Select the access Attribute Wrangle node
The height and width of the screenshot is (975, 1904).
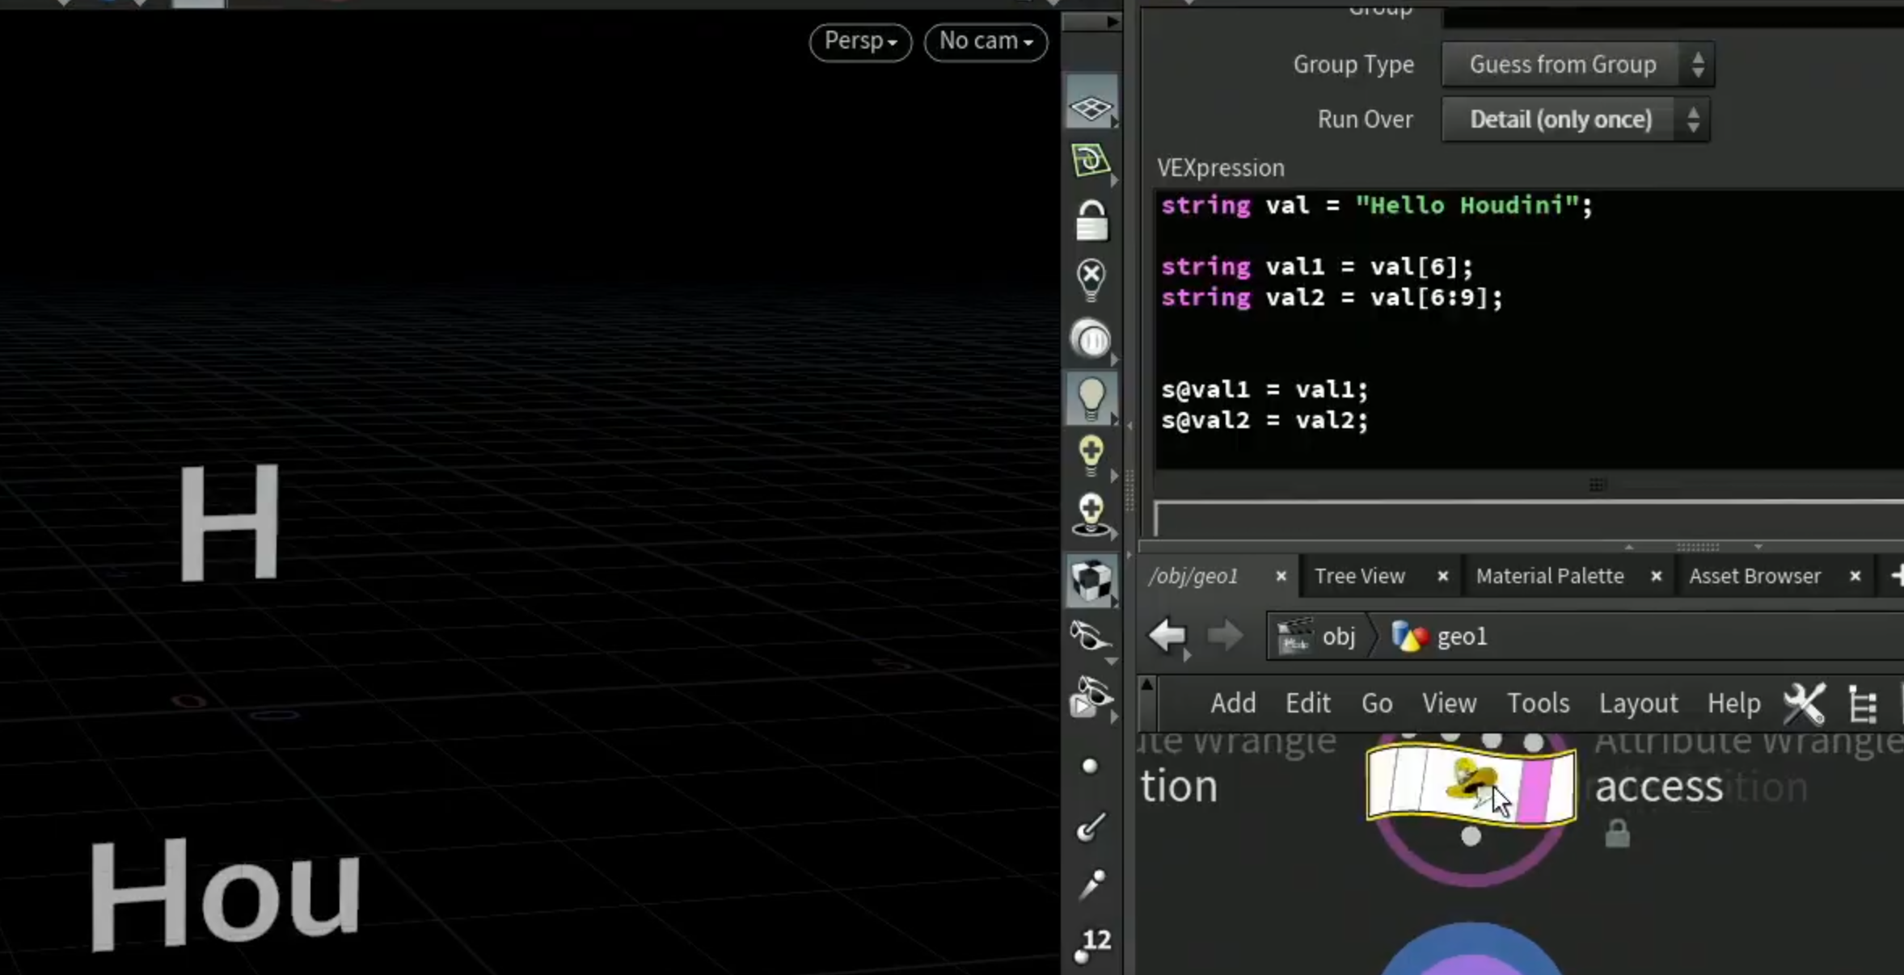[x=1471, y=784]
